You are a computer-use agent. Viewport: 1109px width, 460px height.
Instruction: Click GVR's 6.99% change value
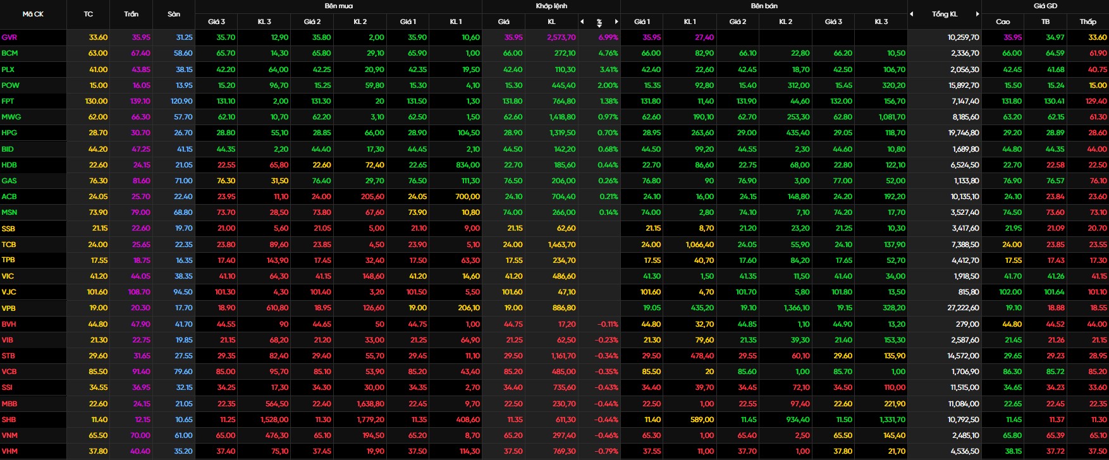click(608, 37)
